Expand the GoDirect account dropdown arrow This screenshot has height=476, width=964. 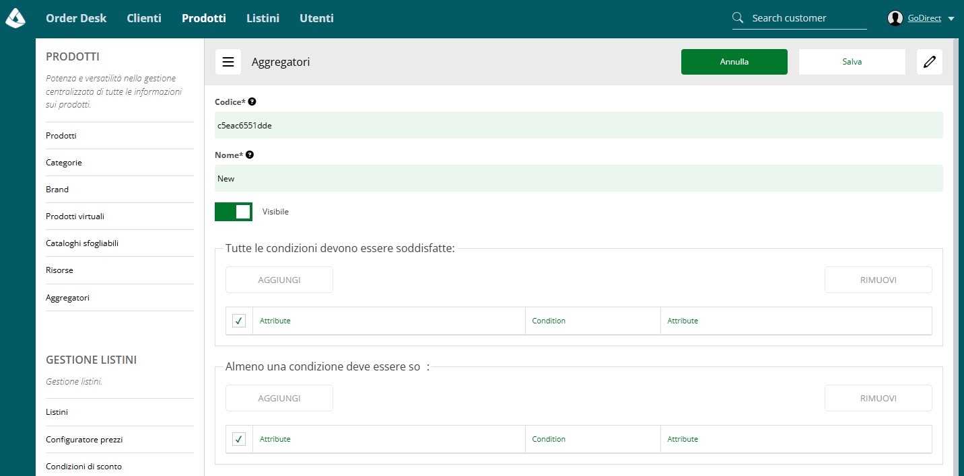point(951,19)
